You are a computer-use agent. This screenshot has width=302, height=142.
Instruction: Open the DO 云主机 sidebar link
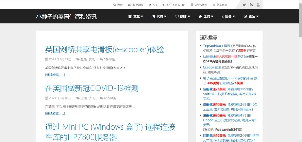click(x=230, y=107)
